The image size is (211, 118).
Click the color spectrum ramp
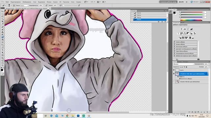[x=191, y=20]
